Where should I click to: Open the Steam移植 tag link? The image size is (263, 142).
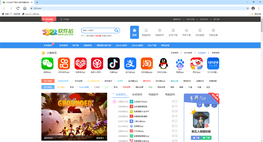click(x=84, y=87)
